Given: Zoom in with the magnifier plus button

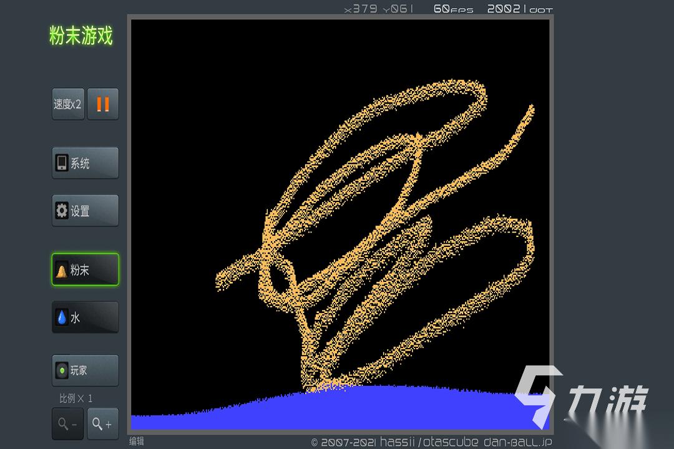Looking at the screenshot, I should coord(103,424).
